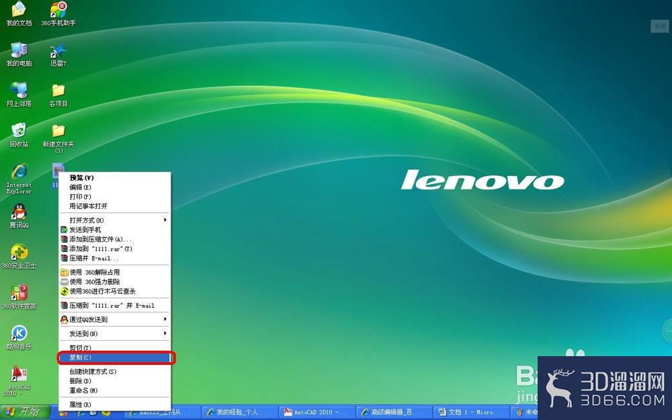
Task: Select the 360软件管家 desktop icon
Action: (19, 296)
